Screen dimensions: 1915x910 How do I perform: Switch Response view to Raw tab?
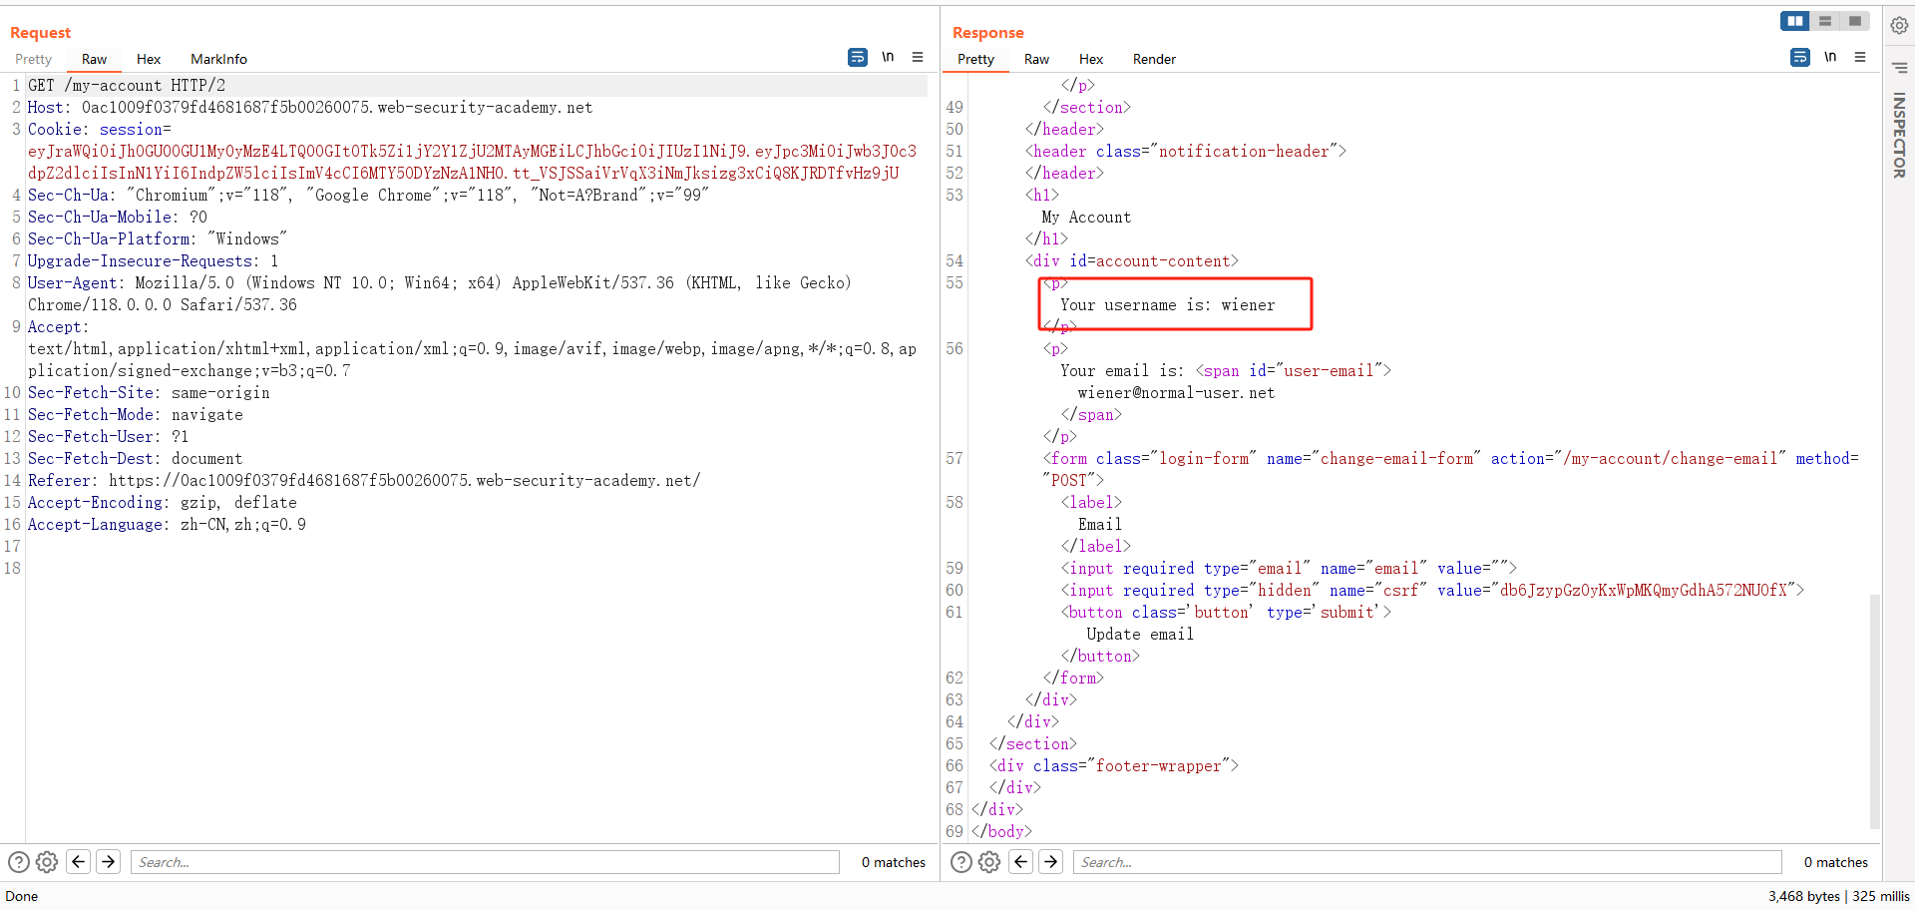pyautogui.click(x=1036, y=59)
